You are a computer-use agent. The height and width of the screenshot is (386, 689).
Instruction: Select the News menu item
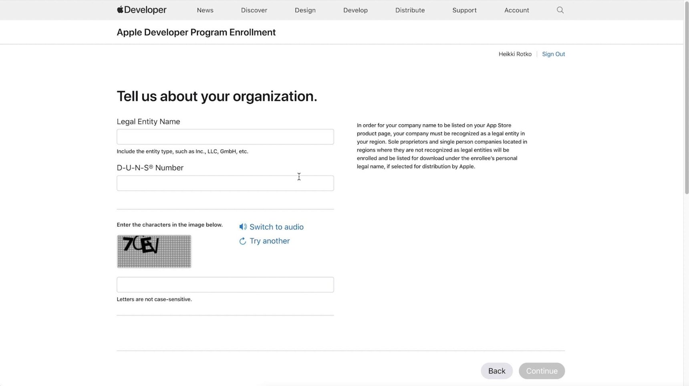(x=205, y=10)
